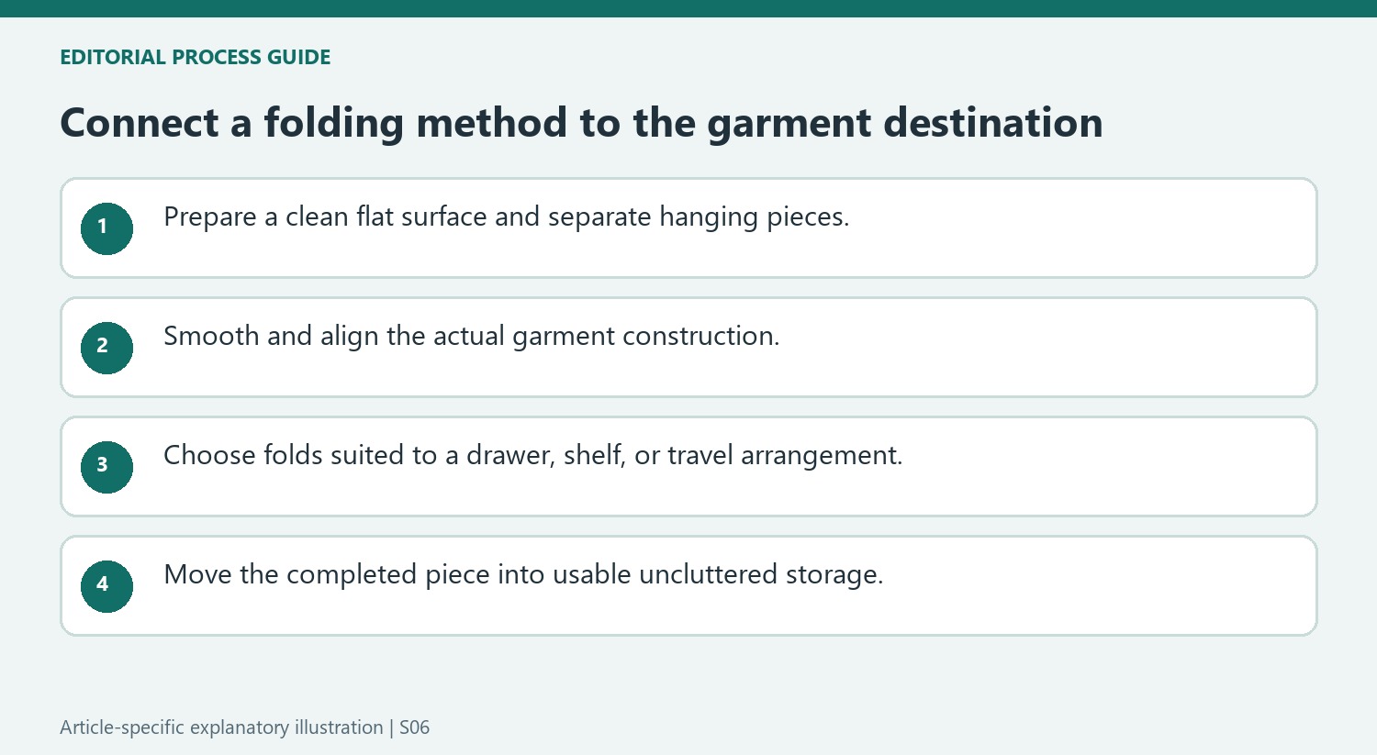Click 'Move the completed piece' step text

point(523,575)
